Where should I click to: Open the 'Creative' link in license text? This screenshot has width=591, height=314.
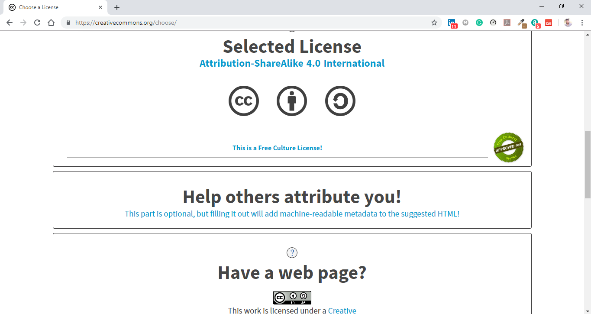coord(342,310)
